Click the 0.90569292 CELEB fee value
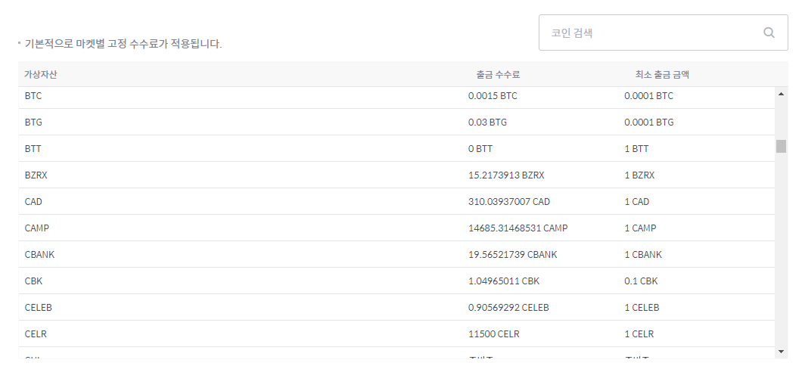 click(508, 308)
